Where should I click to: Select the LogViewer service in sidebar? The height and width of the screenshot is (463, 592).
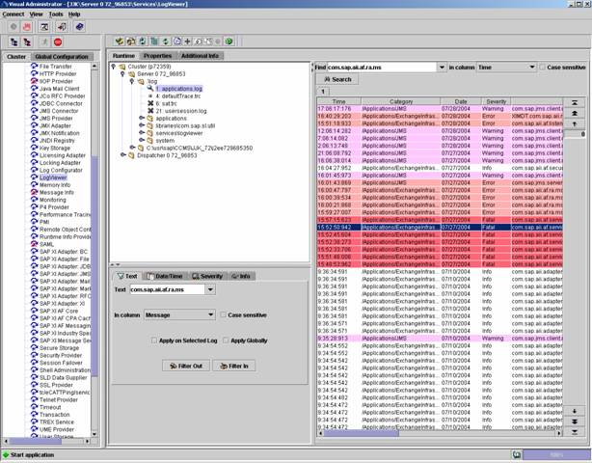click(53, 177)
